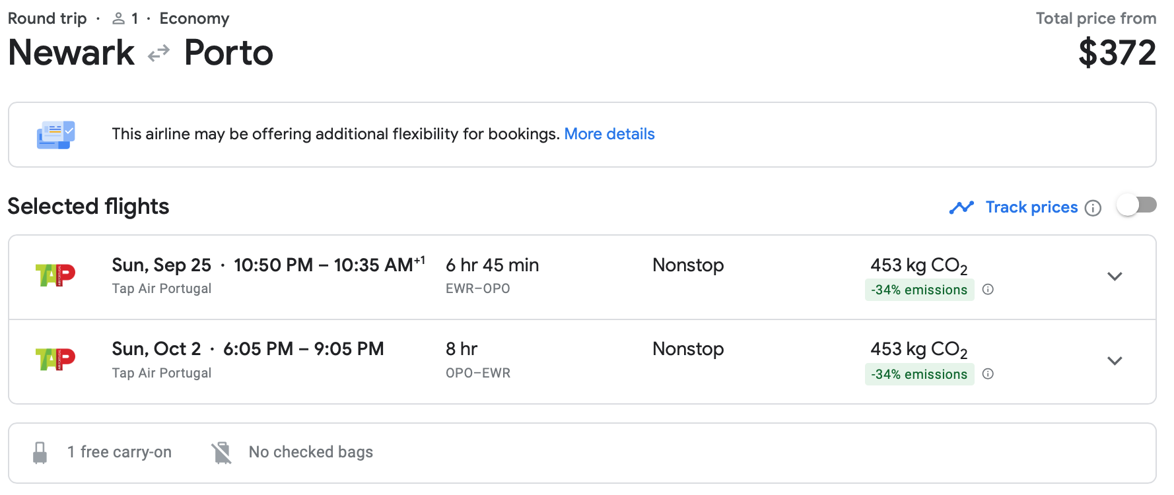Enable the Track prices toggle
Viewport: 1174px width, 495px height.
coord(1136,205)
